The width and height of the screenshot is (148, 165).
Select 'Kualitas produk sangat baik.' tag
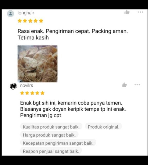click(x=51, y=127)
